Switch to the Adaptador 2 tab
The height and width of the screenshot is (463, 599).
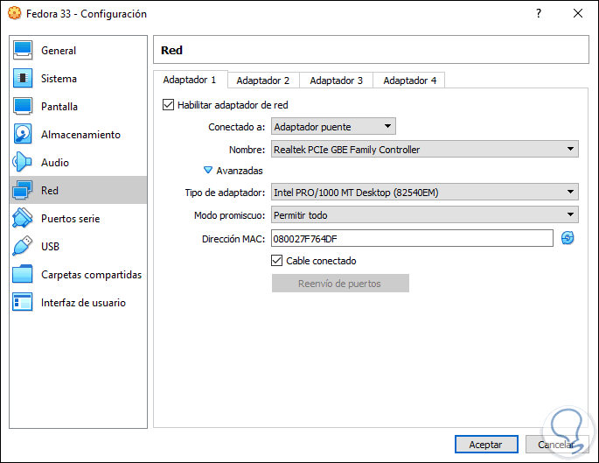tap(262, 81)
